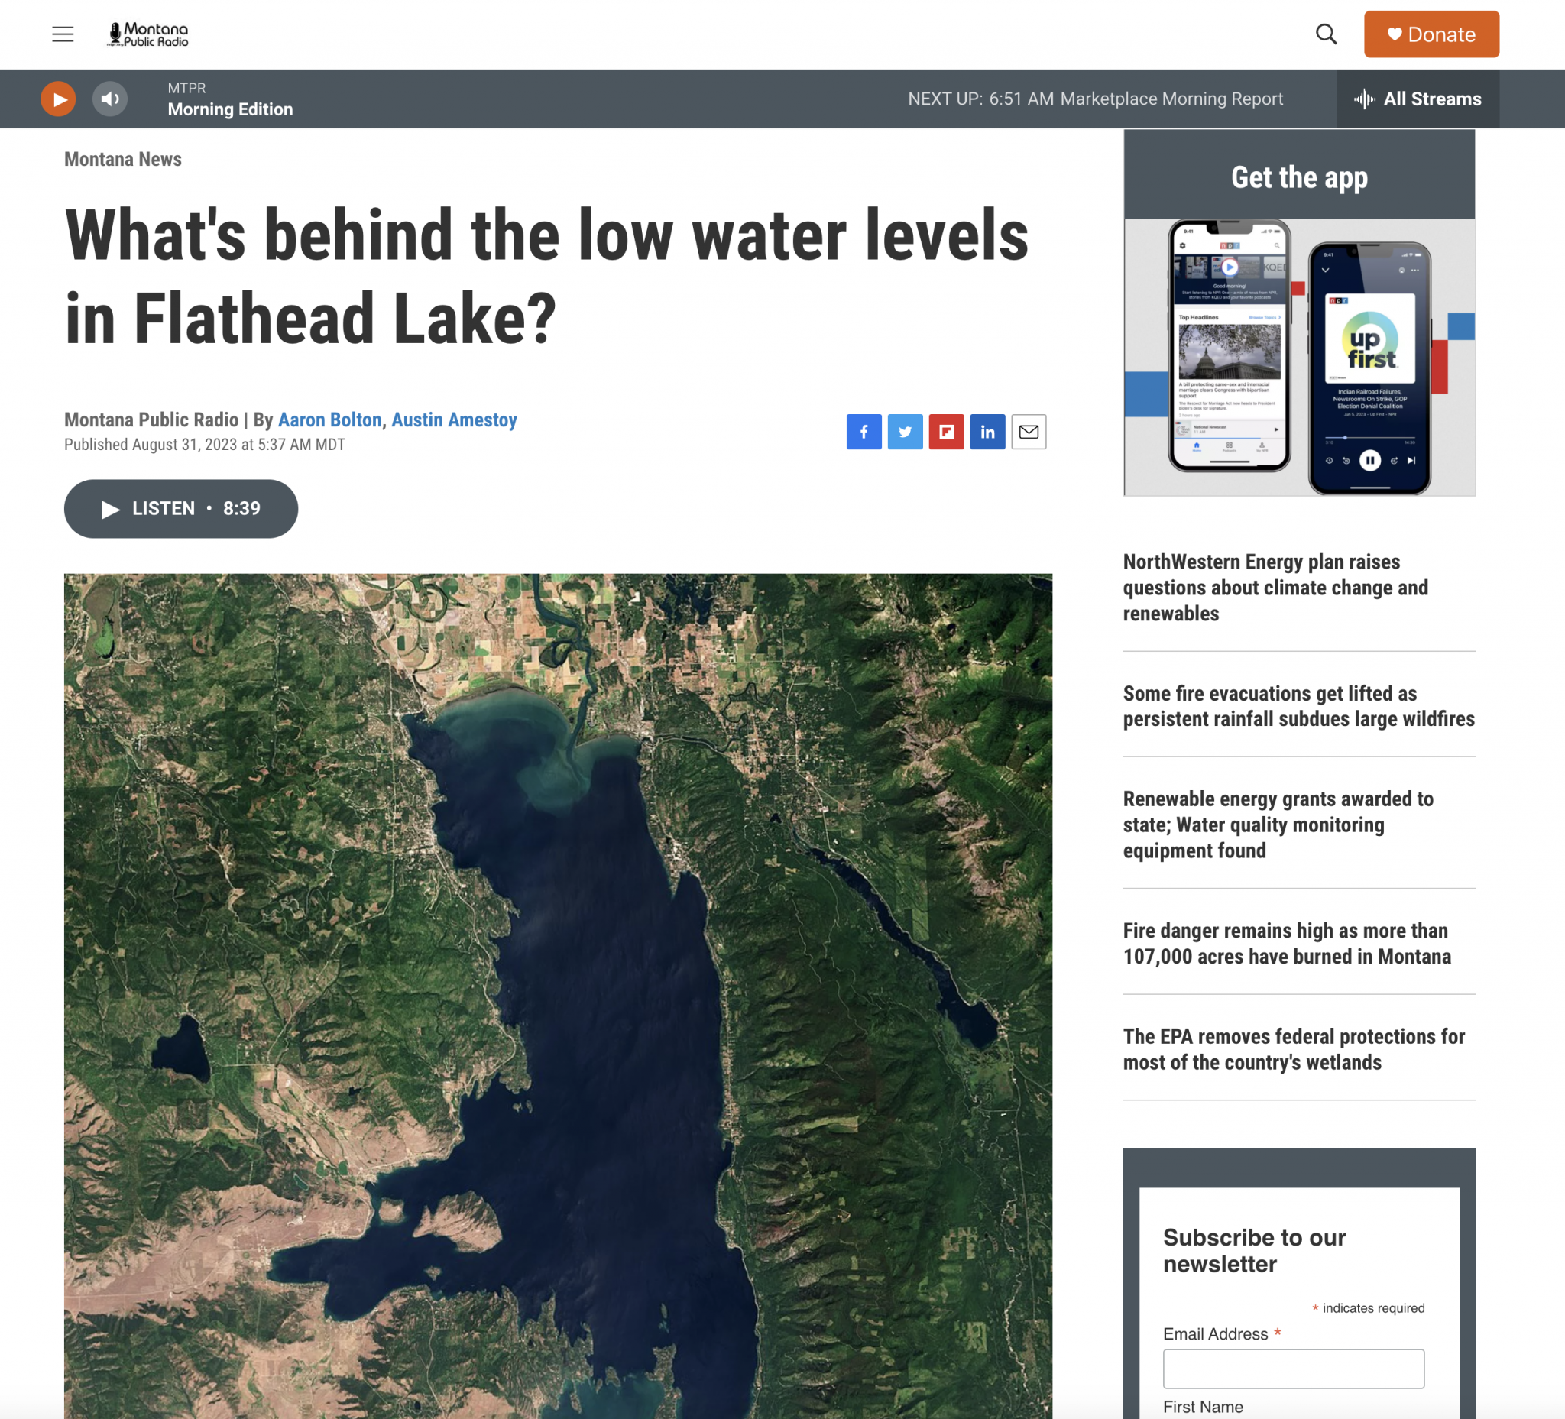Viewport: 1565px width, 1419px height.
Task: Open author Aaron Bolton's page
Action: [x=330, y=420]
